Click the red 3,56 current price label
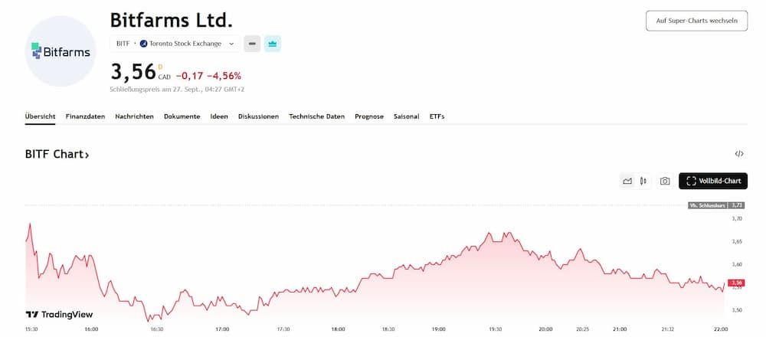Image resolution: width=766 pixels, height=337 pixels. (x=737, y=283)
